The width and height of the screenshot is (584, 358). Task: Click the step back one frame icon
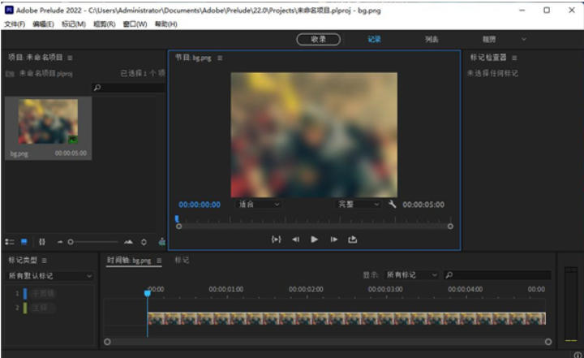295,239
